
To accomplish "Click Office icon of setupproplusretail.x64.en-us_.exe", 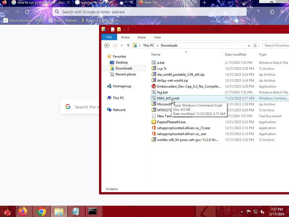I will [154, 134].
